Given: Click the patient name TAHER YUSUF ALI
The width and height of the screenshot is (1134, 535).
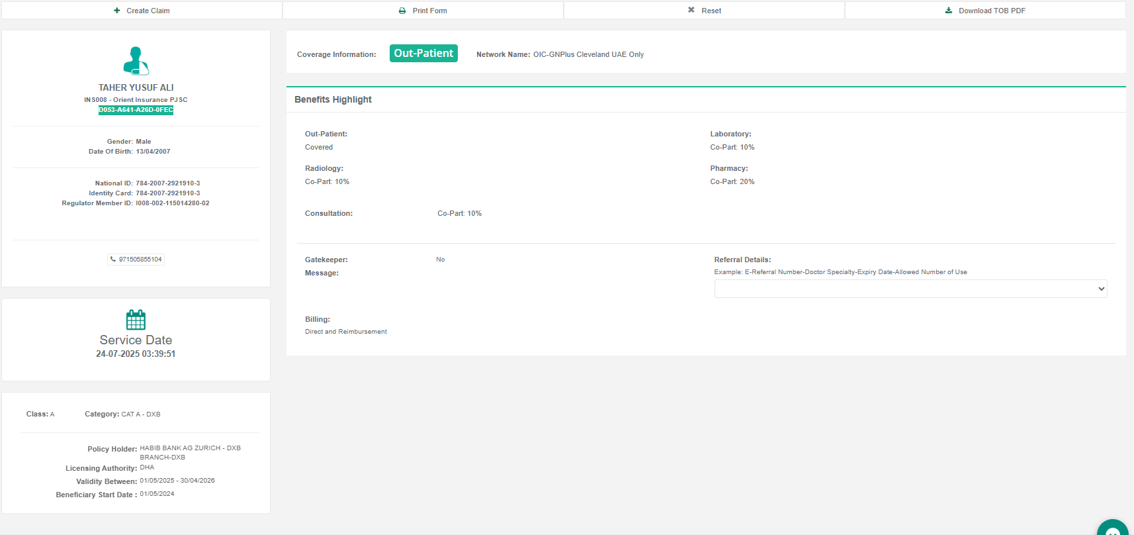Looking at the screenshot, I should (136, 87).
